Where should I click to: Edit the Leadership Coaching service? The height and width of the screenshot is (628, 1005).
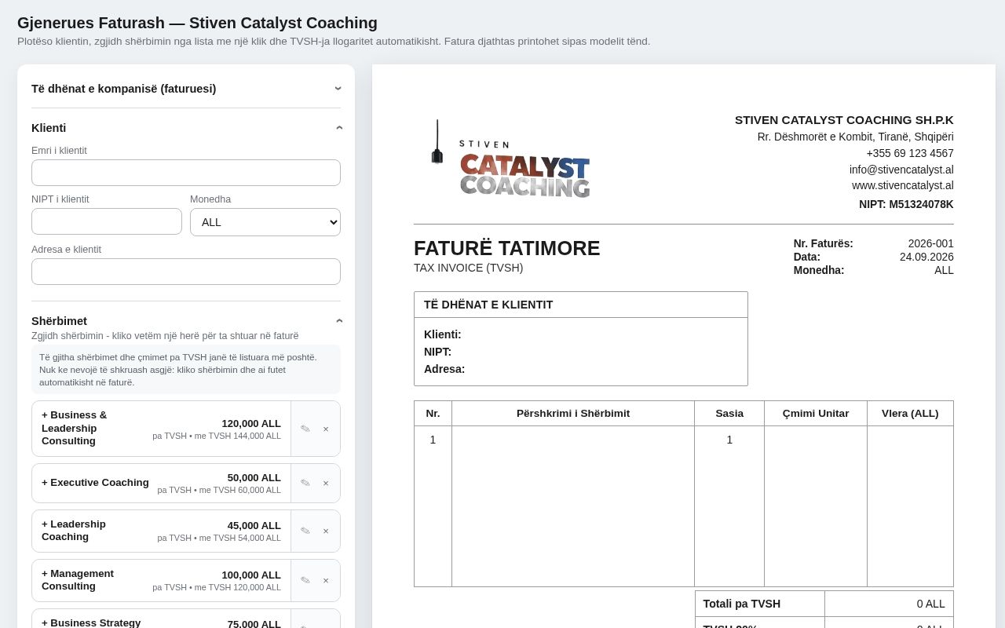[x=305, y=531]
